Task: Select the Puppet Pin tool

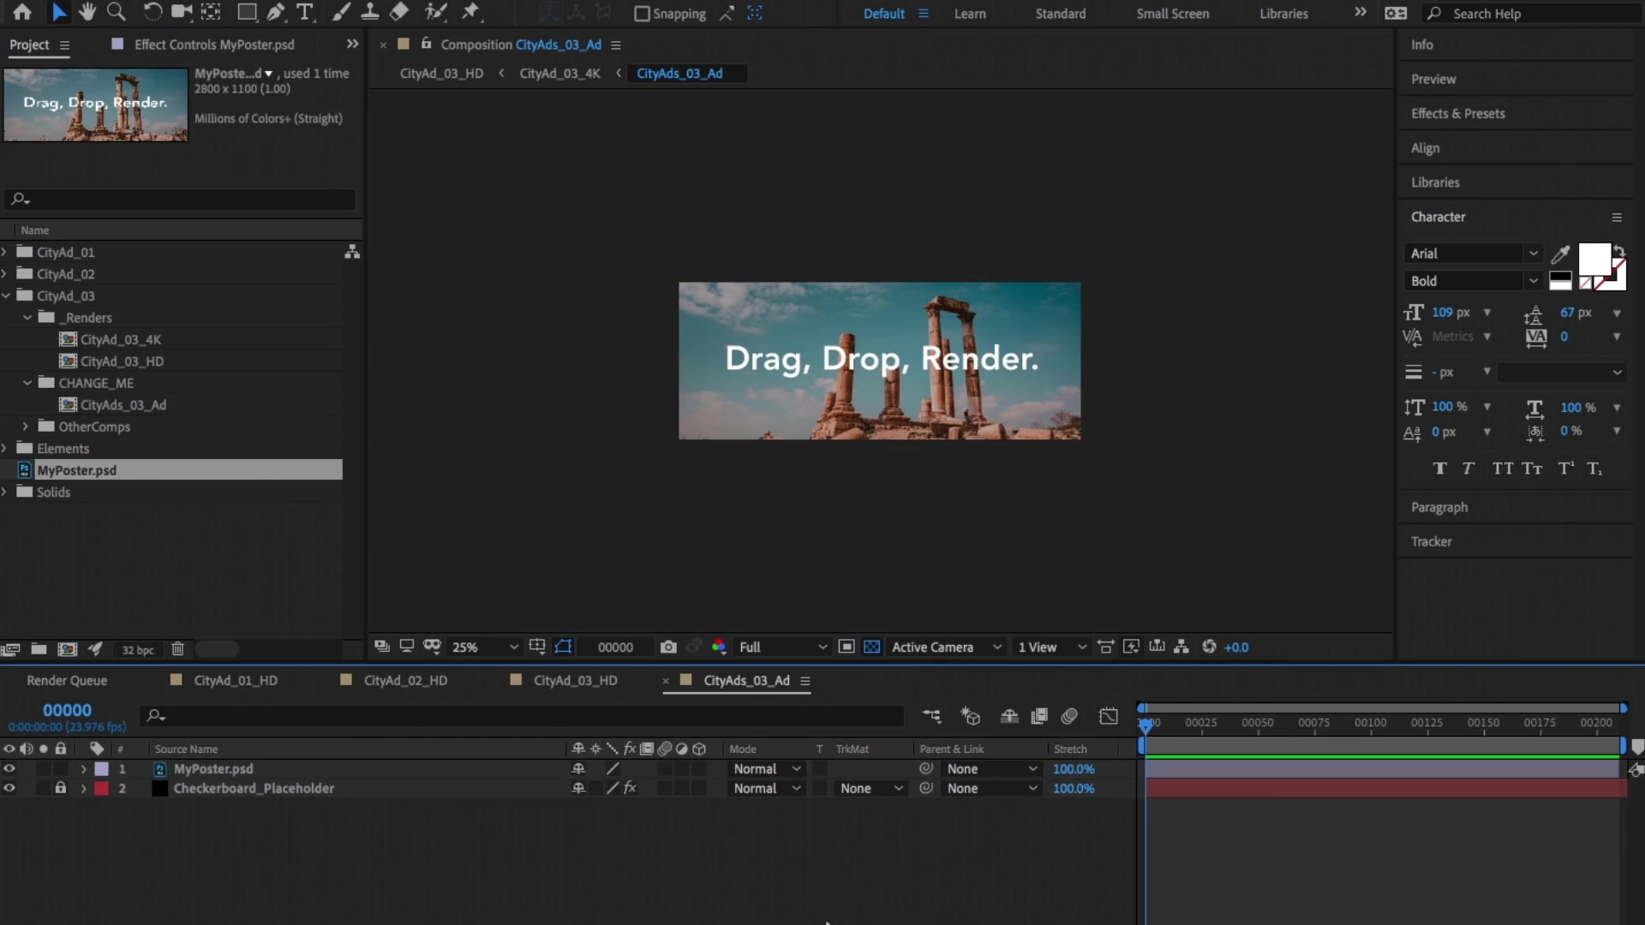Action: tap(472, 13)
